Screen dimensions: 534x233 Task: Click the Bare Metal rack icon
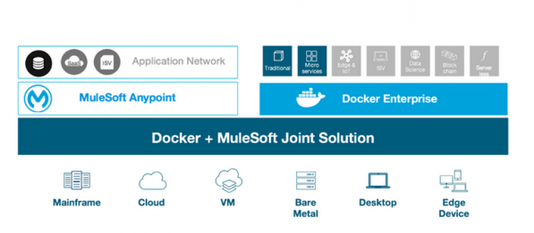click(x=306, y=180)
